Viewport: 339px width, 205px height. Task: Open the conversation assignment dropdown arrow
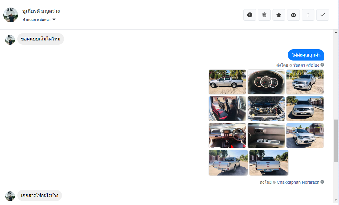(54, 19)
